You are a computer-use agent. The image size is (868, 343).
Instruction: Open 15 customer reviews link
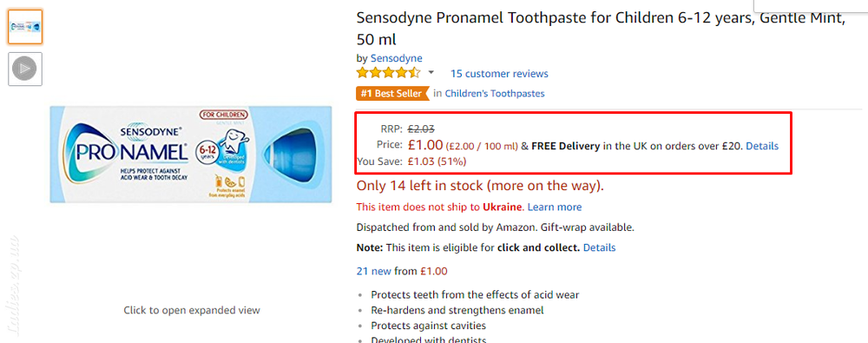[x=499, y=74]
